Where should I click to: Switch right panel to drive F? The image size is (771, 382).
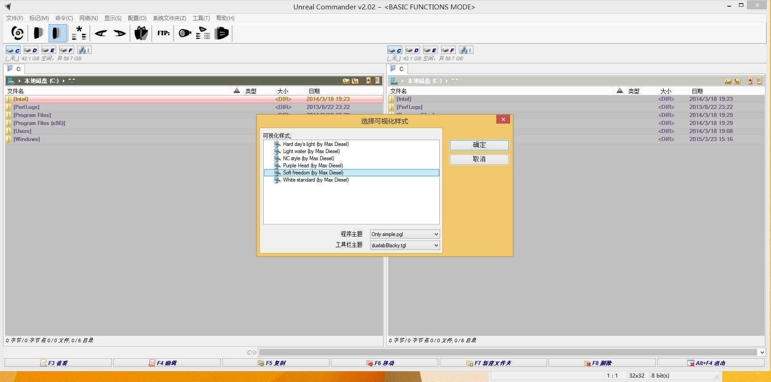tap(448, 50)
